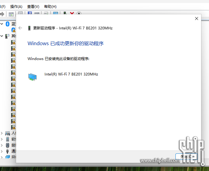The width and height of the screenshot is (209, 171).
Task: Expand the human interface devices (人体) category
Action: [2, 133]
